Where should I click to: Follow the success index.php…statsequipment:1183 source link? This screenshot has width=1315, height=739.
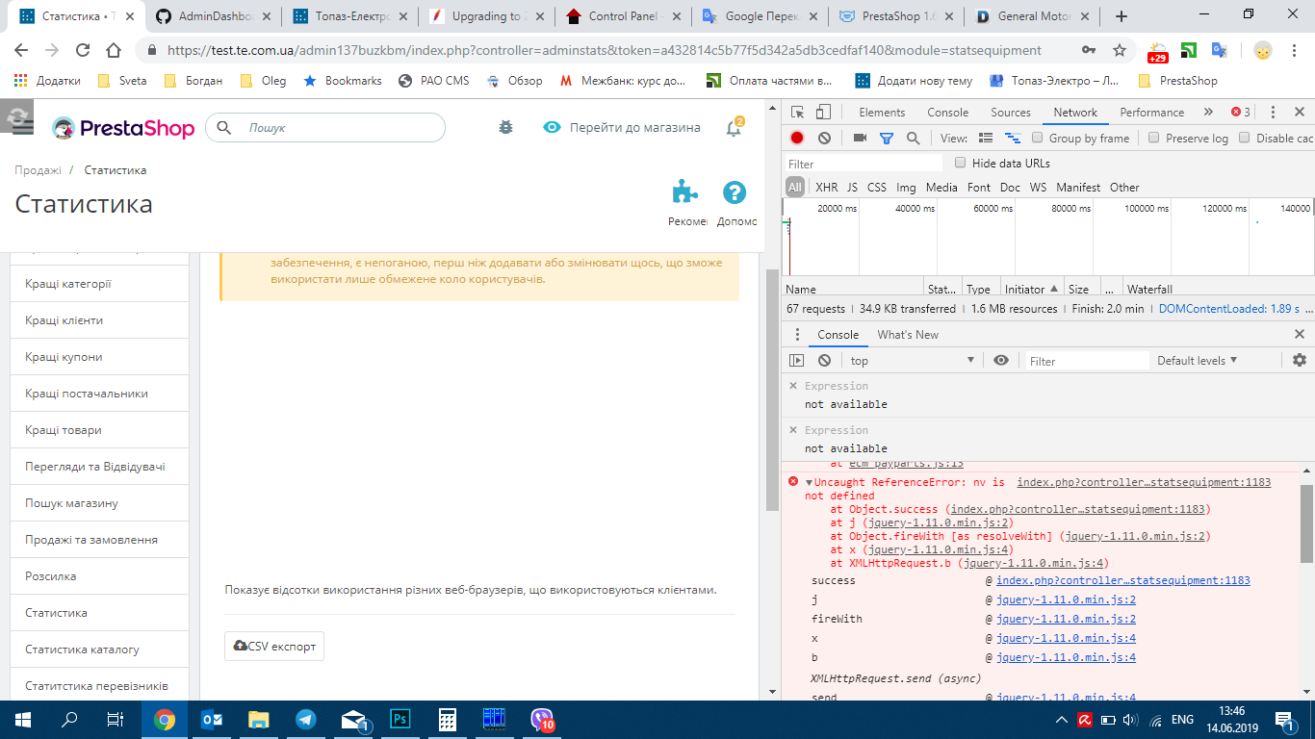click(x=1122, y=580)
